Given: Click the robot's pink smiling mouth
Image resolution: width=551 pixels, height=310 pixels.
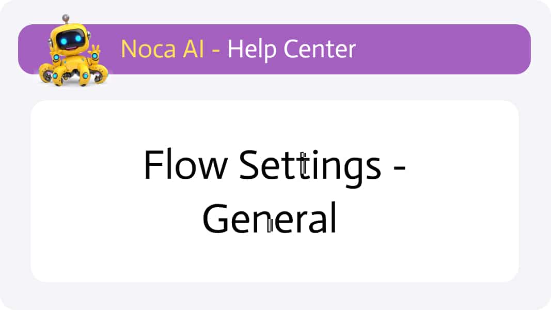Looking at the screenshot, I should pyautogui.click(x=71, y=48).
